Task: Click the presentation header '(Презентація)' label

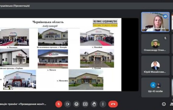Action: (22, 6)
